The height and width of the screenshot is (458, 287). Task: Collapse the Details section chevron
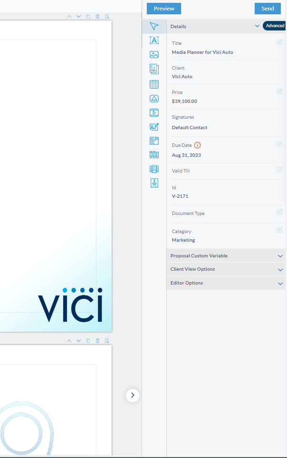(x=257, y=26)
